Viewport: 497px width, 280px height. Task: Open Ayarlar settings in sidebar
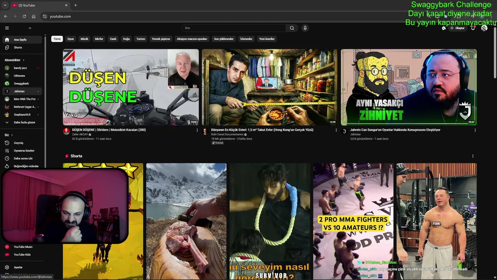click(23, 268)
